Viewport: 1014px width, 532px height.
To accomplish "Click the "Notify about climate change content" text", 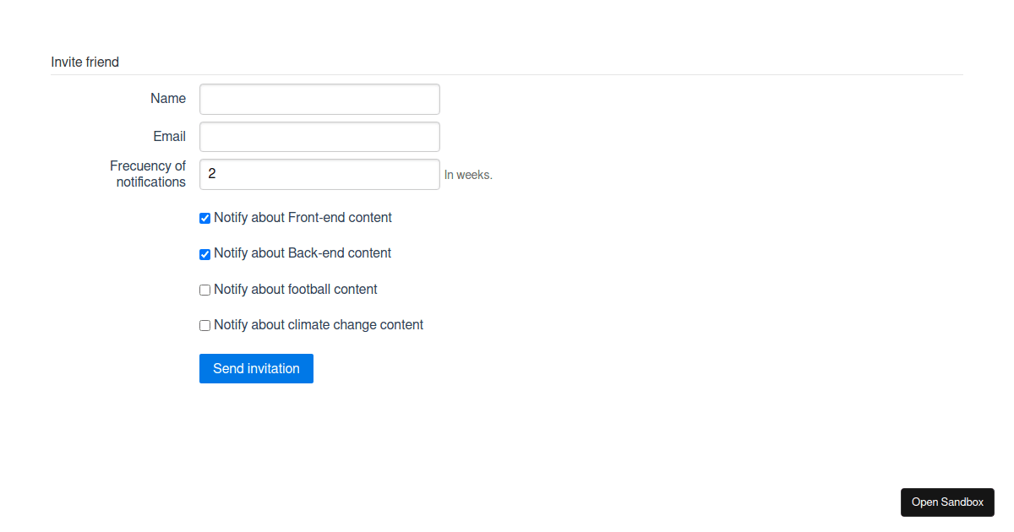I will click(x=319, y=325).
